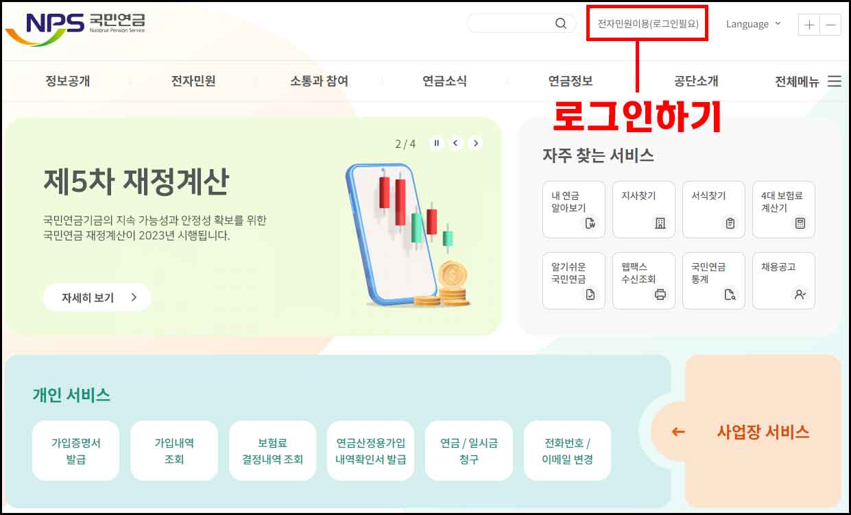Open the 연금정보 menu
The image size is (851, 515).
tap(571, 81)
